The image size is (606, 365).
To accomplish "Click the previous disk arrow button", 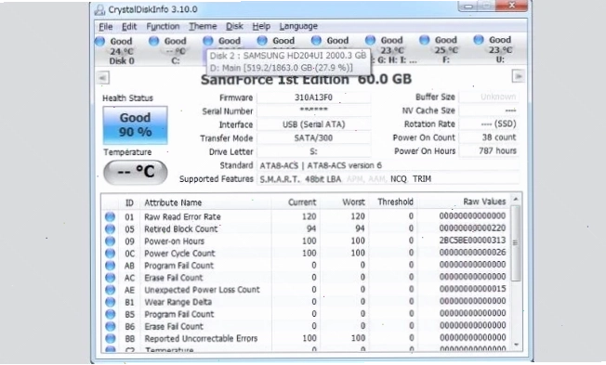I will (x=103, y=78).
